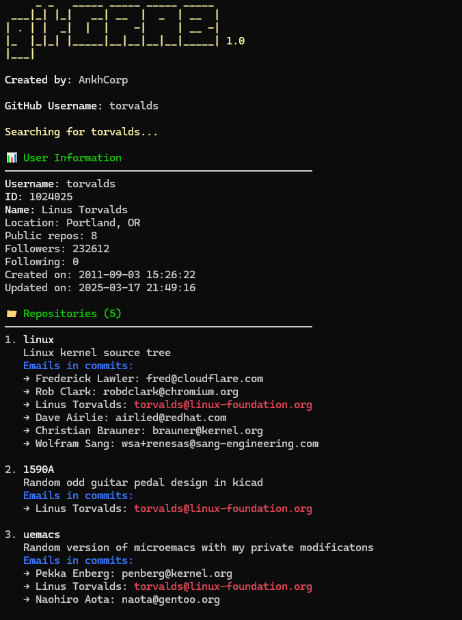Click 'Location: Portland, OR' row
Image resolution: width=462 pixels, height=620 pixels.
click(72, 223)
